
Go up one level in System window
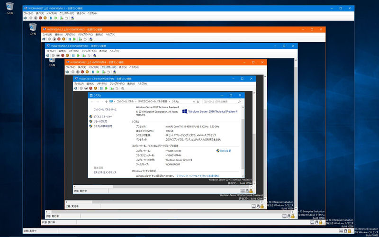pos(106,101)
